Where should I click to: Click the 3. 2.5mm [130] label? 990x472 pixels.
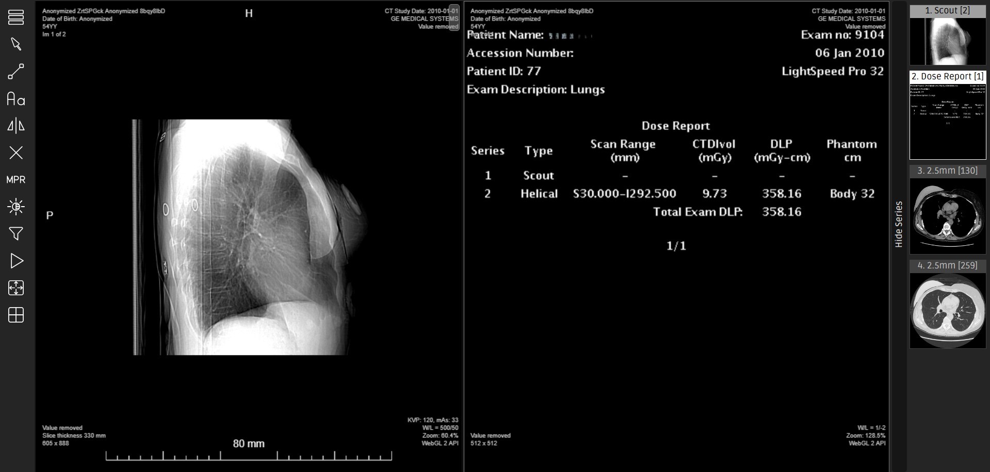tap(948, 171)
